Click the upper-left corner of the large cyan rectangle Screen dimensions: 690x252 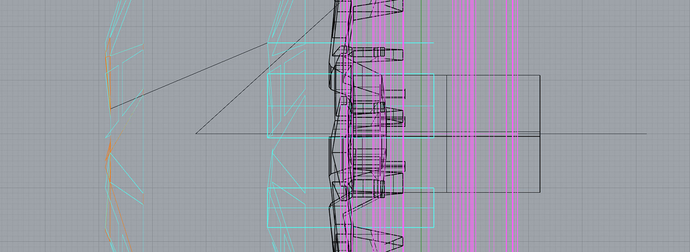click(268, 74)
